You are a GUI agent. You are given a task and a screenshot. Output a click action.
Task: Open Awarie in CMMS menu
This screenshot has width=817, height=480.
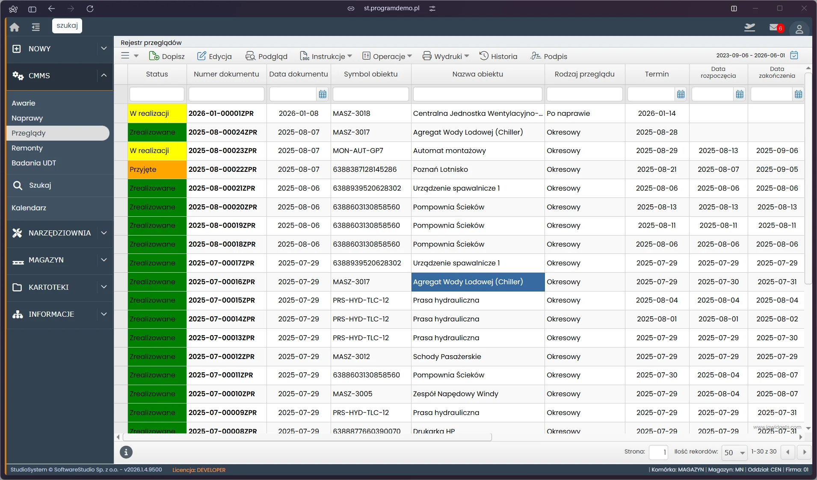(24, 103)
